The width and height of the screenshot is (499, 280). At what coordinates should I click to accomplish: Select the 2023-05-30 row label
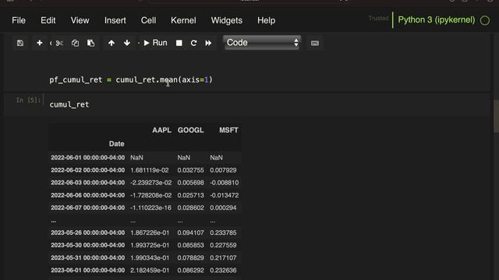click(88, 245)
